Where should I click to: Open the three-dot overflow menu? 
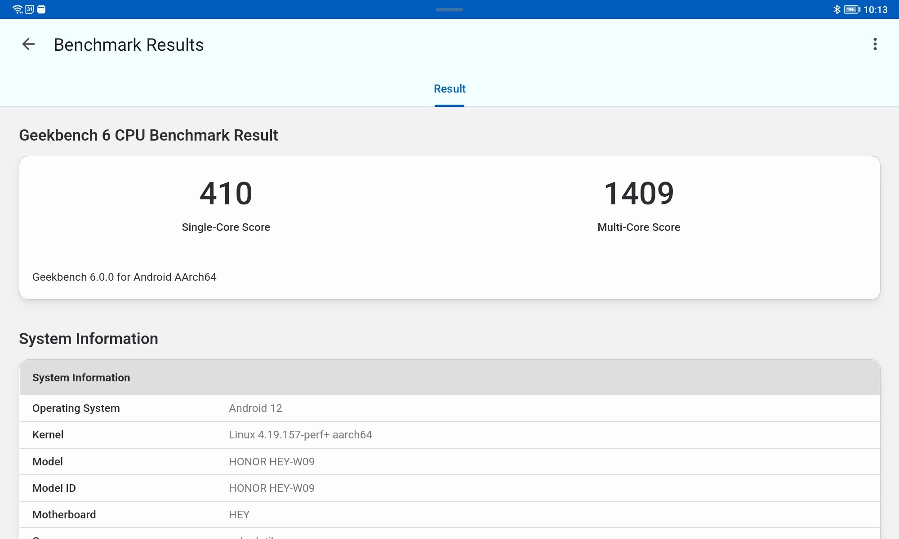[875, 44]
